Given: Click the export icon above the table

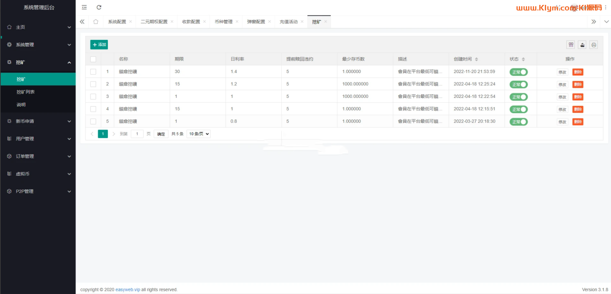Looking at the screenshot, I should [x=582, y=45].
